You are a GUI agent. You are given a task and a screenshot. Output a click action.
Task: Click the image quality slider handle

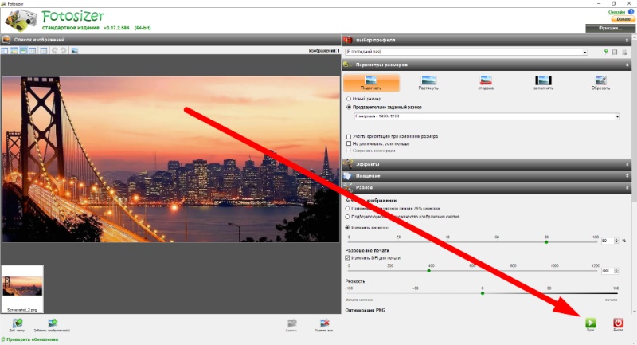click(x=546, y=242)
